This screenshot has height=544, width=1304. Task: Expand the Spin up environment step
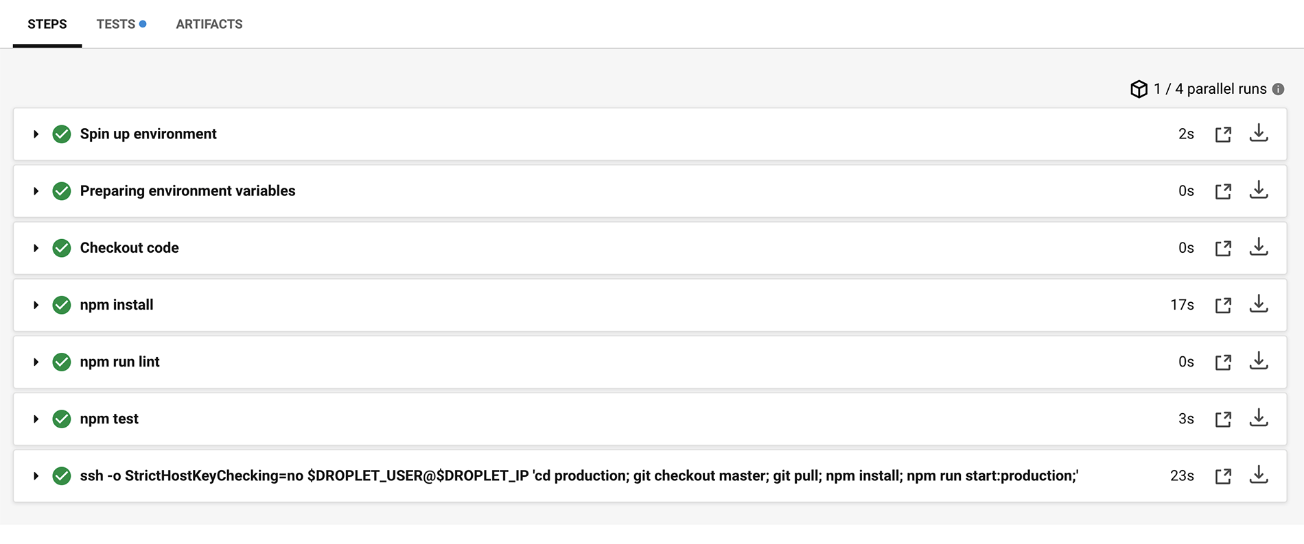click(36, 134)
